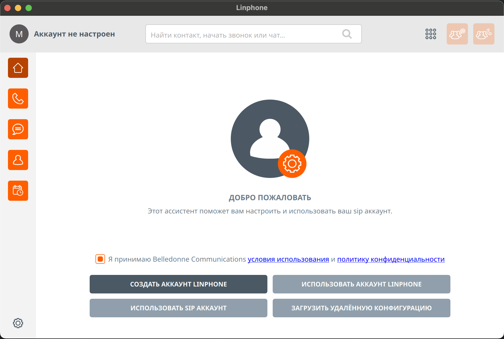Toggle the terms acceptance checkbox
Image resolution: width=504 pixels, height=339 pixels.
pyautogui.click(x=100, y=259)
